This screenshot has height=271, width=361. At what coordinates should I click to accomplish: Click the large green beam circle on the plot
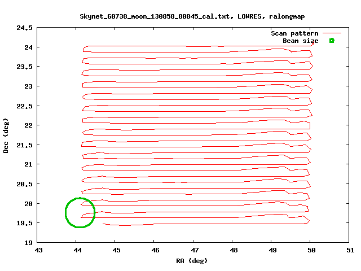(80, 212)
